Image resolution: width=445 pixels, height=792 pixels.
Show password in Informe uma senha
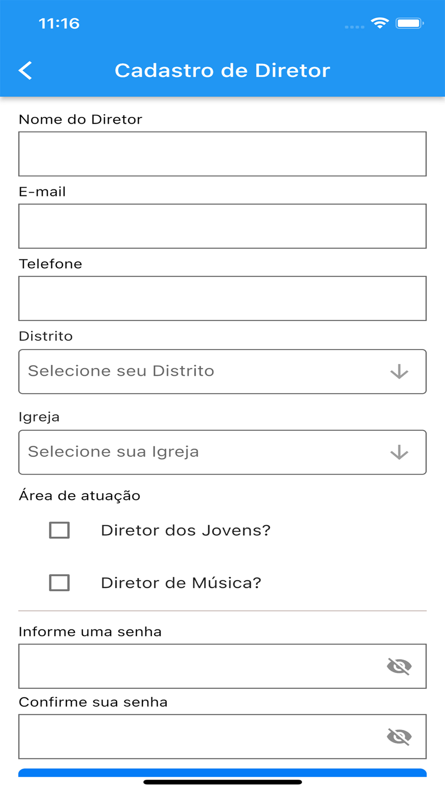pyautogui.click(x=399, y=666)
